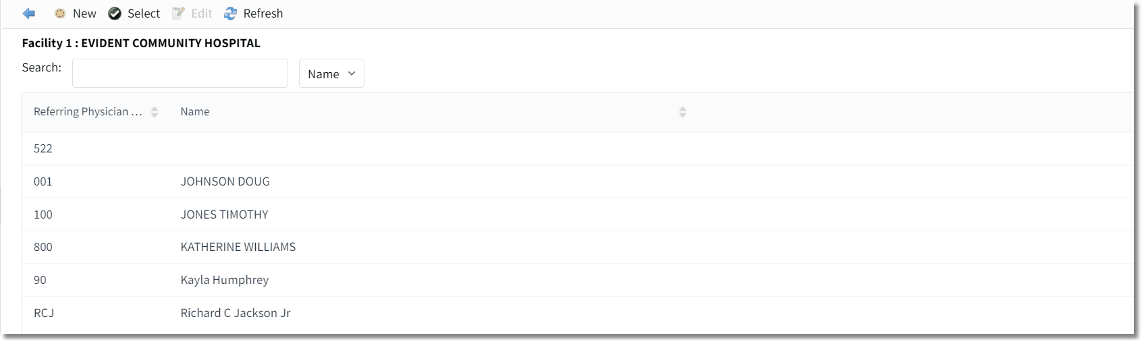Click the blue back arrow icon

[28, 13]
